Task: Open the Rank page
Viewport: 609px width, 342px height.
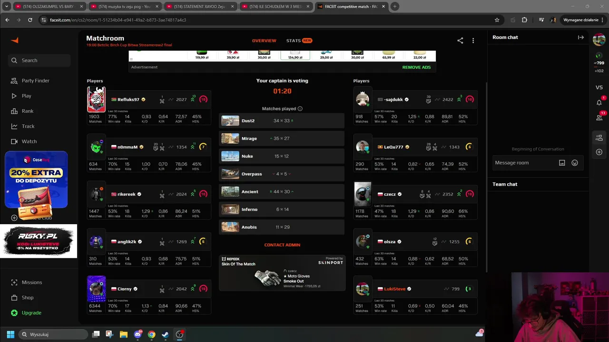Action: click(22, 111)
